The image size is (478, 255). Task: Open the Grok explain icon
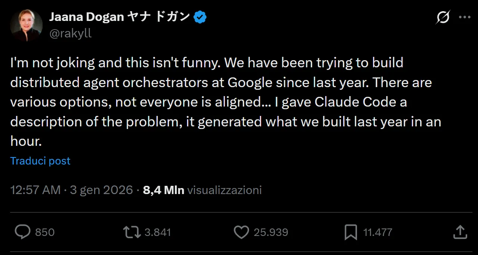(x=443, y=17)
